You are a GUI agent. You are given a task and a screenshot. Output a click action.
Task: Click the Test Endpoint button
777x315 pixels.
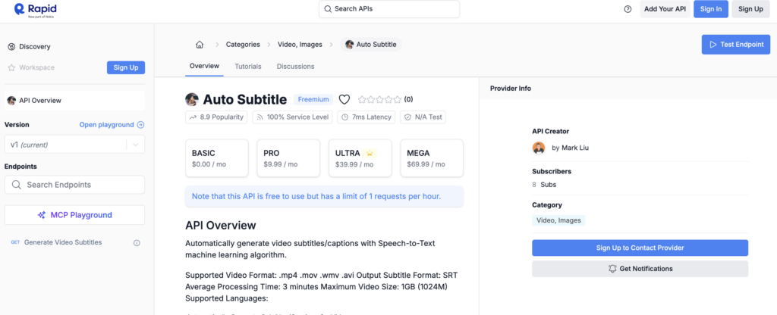coord(735,45)
